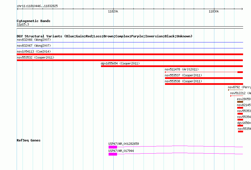Select the dgv1656n variant label

coord(244,123)
